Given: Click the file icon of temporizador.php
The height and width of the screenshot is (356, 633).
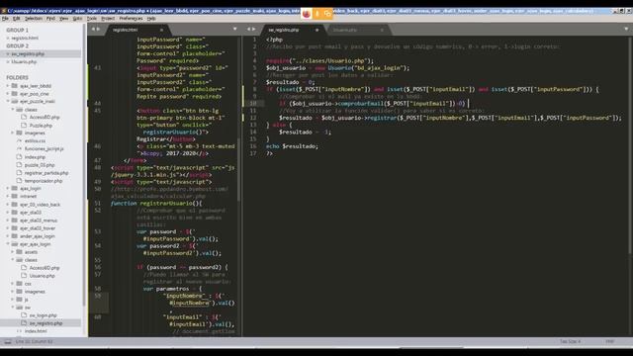Looking at the screenshot, I should [19, 181].
